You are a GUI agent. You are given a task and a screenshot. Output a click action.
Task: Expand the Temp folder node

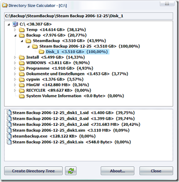click(15, 30)
